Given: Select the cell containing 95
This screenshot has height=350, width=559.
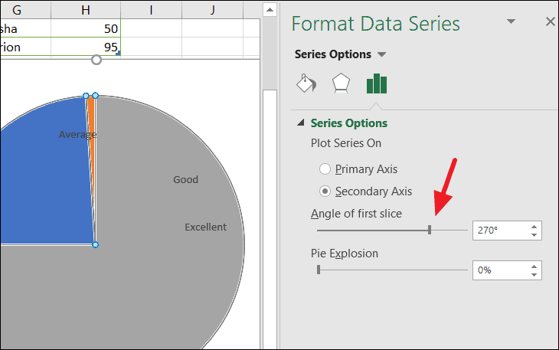Looking at the screenshot, I should (86, 47).
